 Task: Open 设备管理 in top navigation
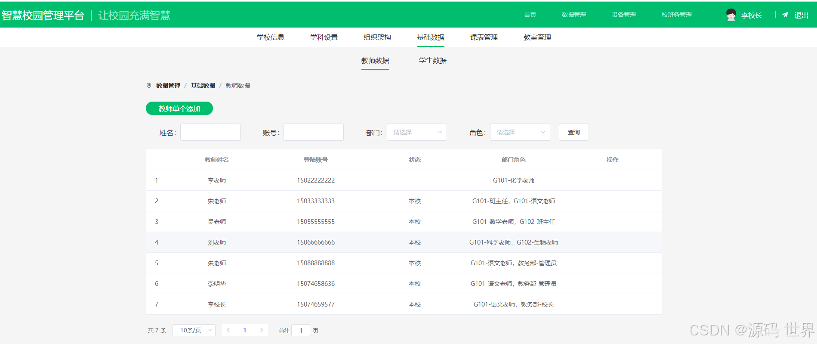(x=624, y=15)
